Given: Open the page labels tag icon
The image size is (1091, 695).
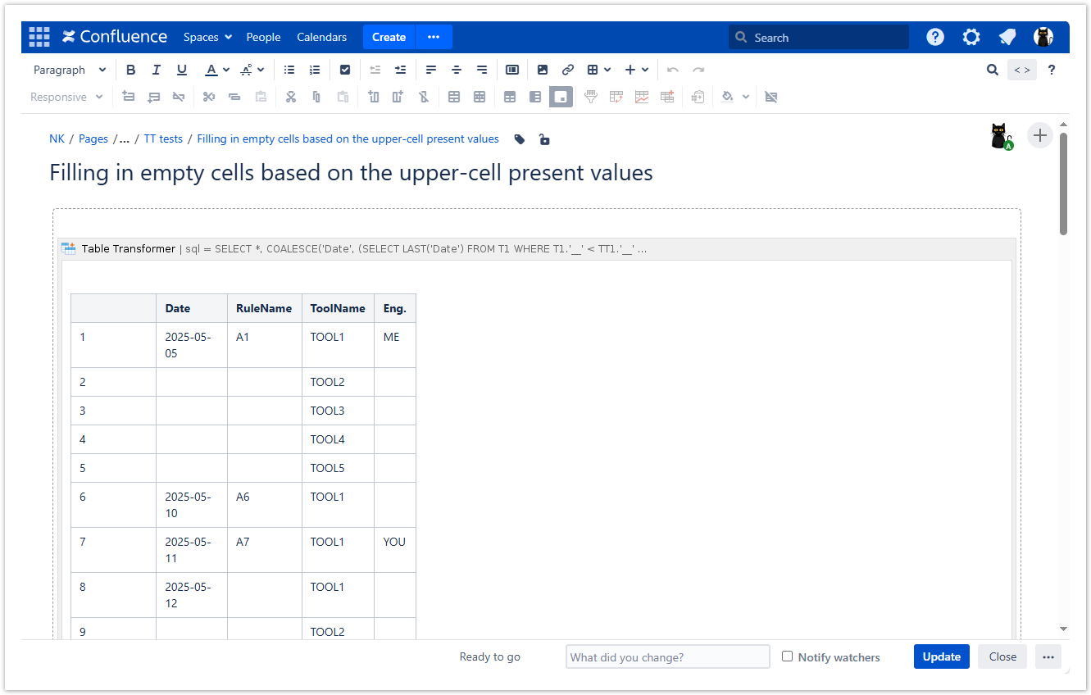Looking at the screenshot, I should [520, 139].
